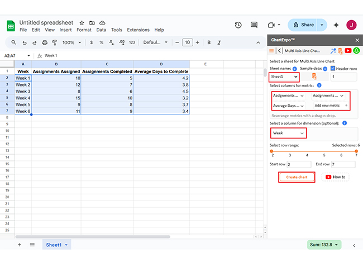Open the Sheet1 tab
This screenshot has width=363, height=272.
point(54,245)
